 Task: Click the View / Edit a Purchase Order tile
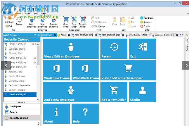(x=128, y=70)
